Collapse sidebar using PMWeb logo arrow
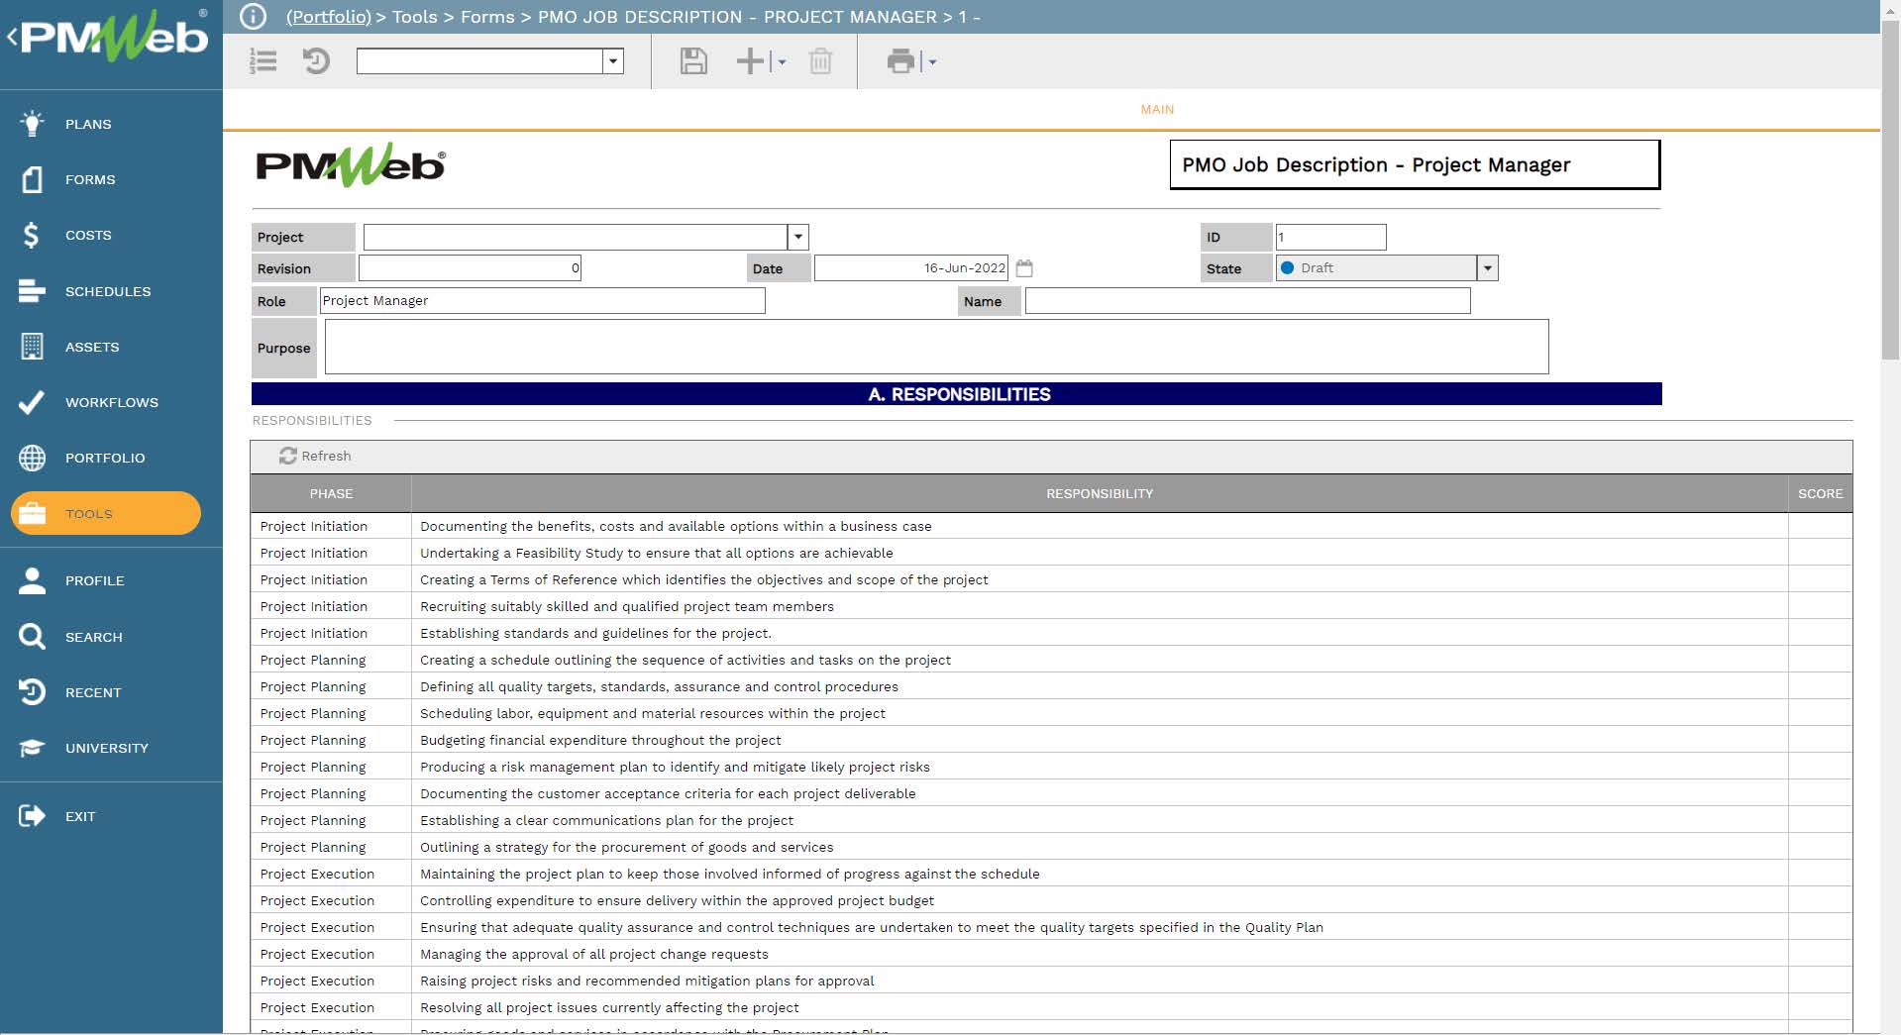 (x=12, y=38)
